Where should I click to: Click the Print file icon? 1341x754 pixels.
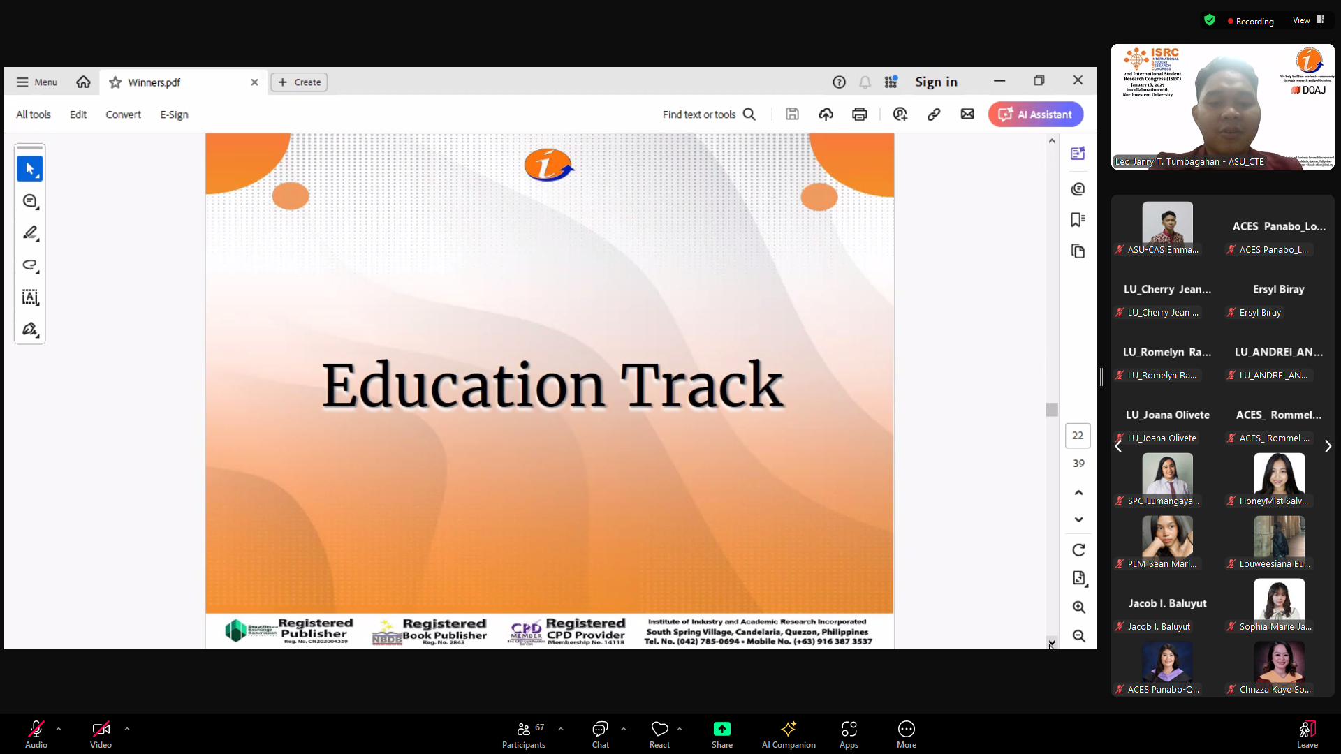(859, 114)
